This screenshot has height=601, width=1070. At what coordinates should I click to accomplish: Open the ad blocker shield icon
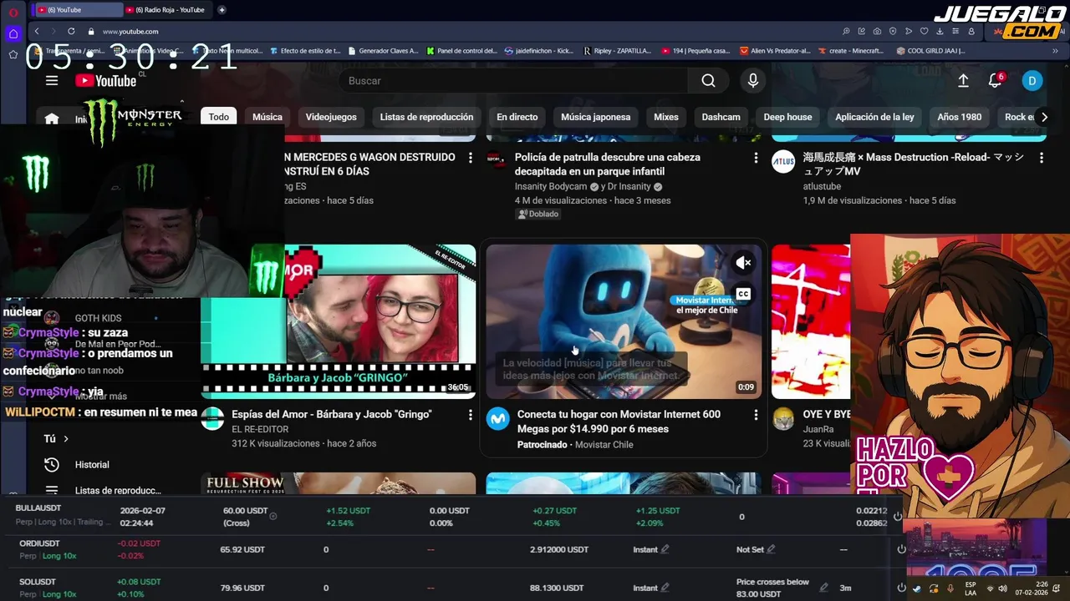[x=893, y=32]
